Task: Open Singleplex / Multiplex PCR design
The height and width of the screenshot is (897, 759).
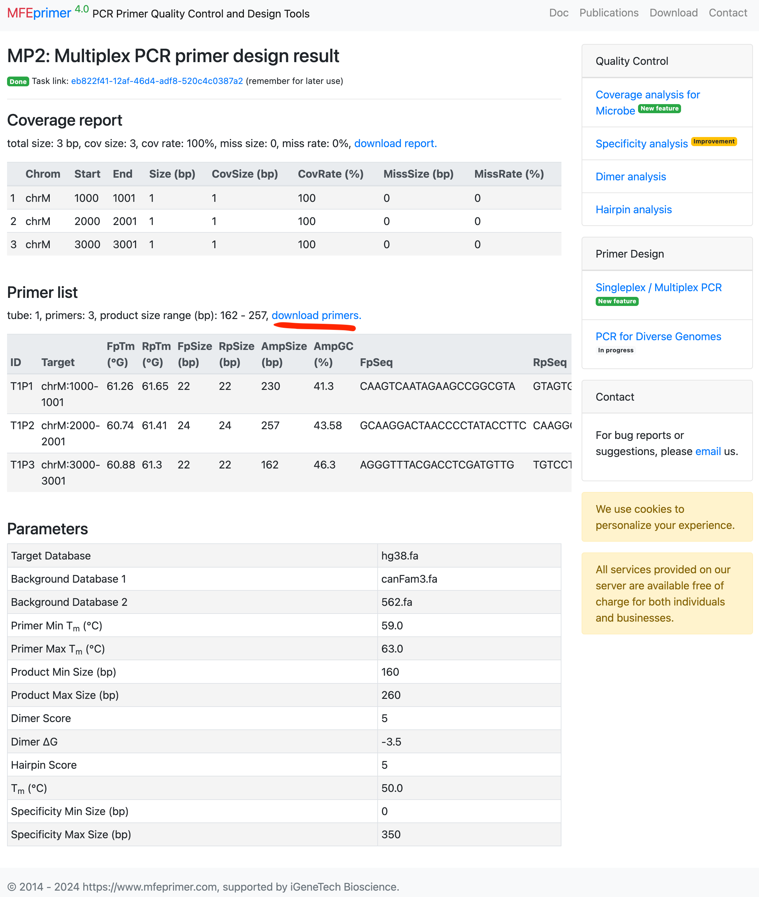Action: coord(658,287)
